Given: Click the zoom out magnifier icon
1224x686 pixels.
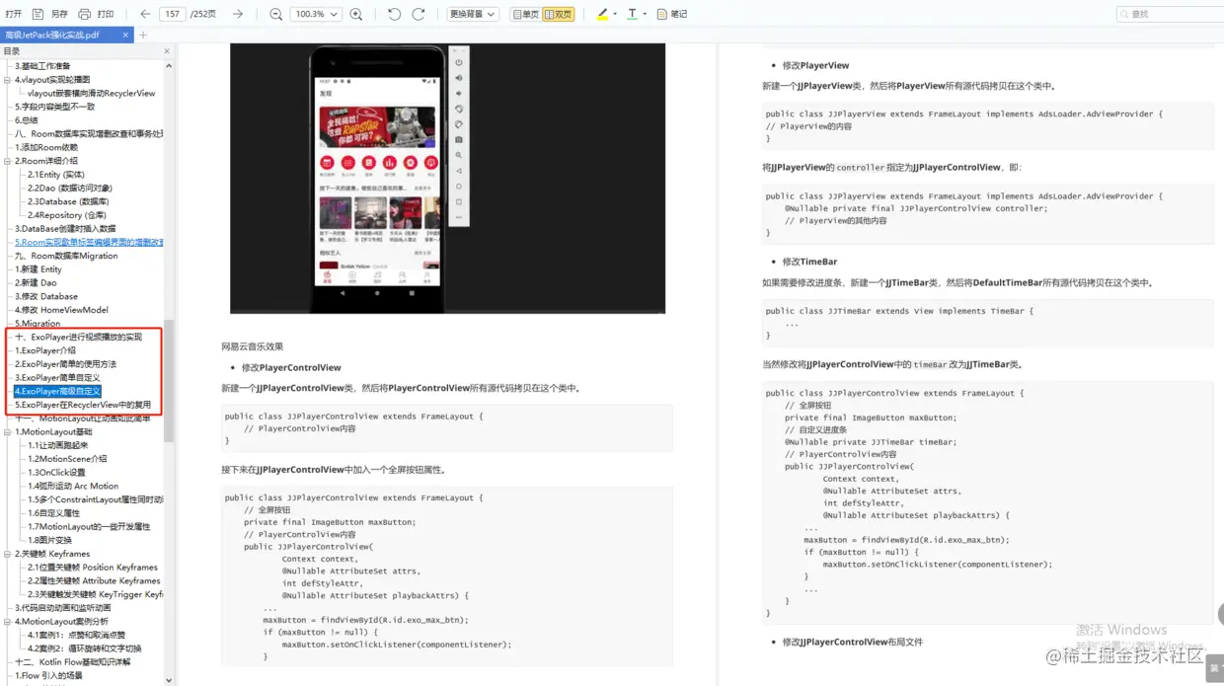Looking at the screenshot, I should [276, 14].
